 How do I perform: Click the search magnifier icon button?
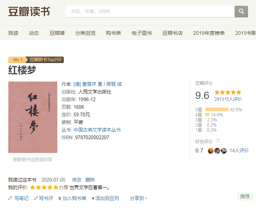click(241, 11)
